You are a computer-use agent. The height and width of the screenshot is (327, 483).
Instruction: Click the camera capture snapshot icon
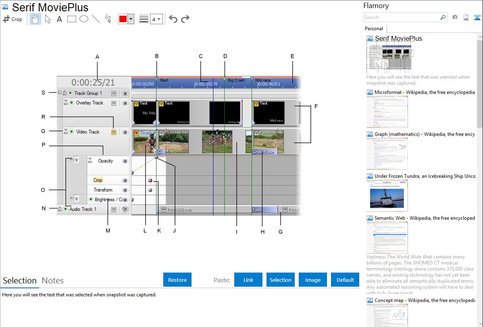[455, 17]
